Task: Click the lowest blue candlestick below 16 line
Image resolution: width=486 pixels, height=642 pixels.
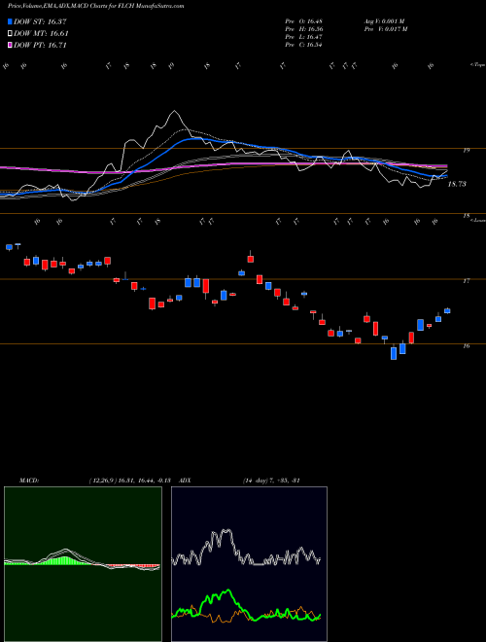Action: pyautogui.click(x=394, y=353)
